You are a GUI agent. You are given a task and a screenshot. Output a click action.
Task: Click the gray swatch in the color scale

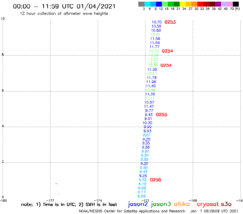click(x=142, y=4)
